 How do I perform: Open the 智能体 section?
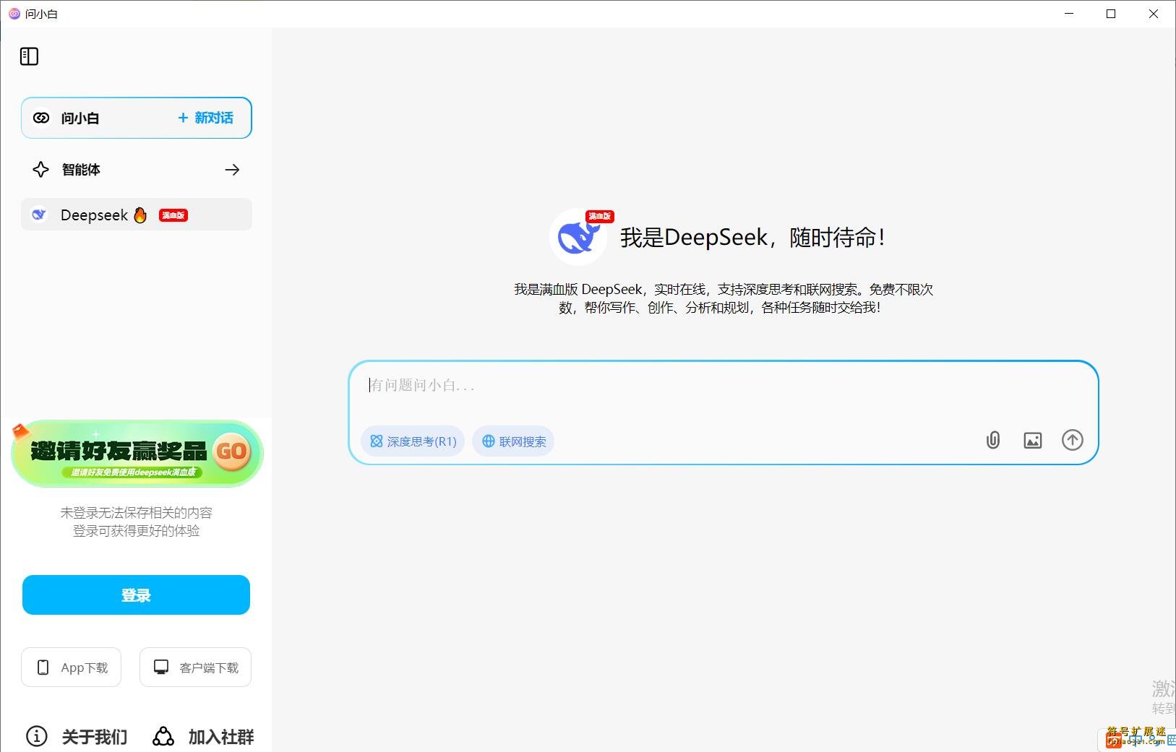137,170
